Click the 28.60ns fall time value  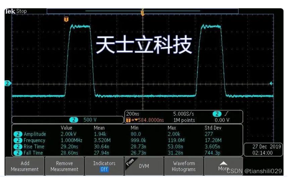69,153
